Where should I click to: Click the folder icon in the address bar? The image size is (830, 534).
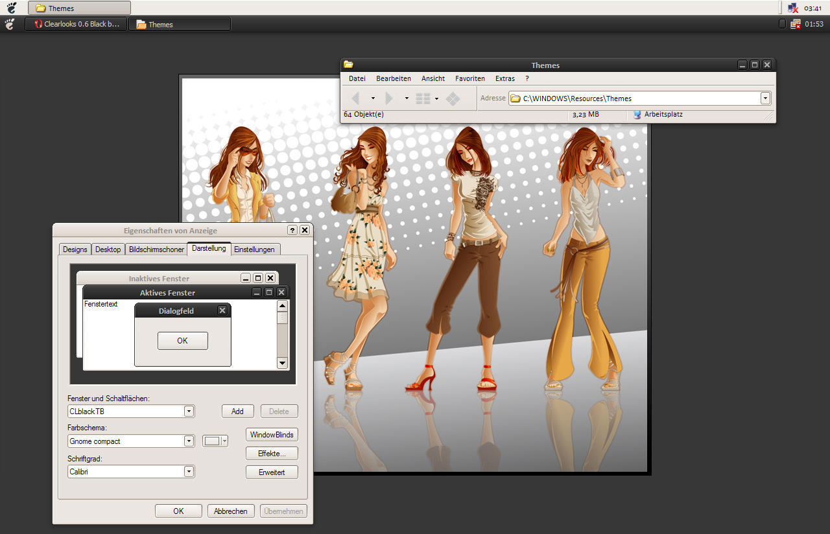(x=516, y=99)
